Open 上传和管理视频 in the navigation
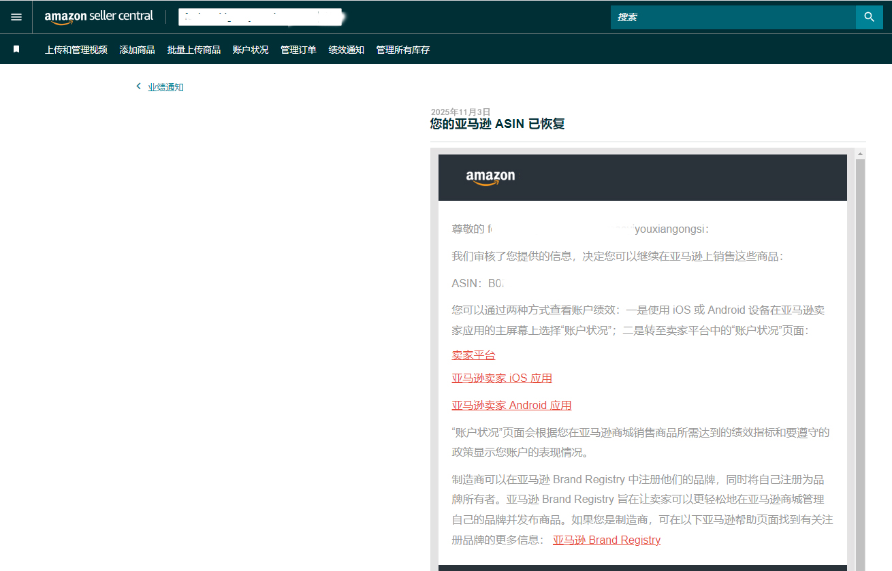This screenshot has width=892, height=571. 76,49
